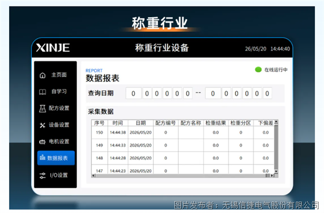
Task: Click the green online status indicator
Action: [258, 70]
